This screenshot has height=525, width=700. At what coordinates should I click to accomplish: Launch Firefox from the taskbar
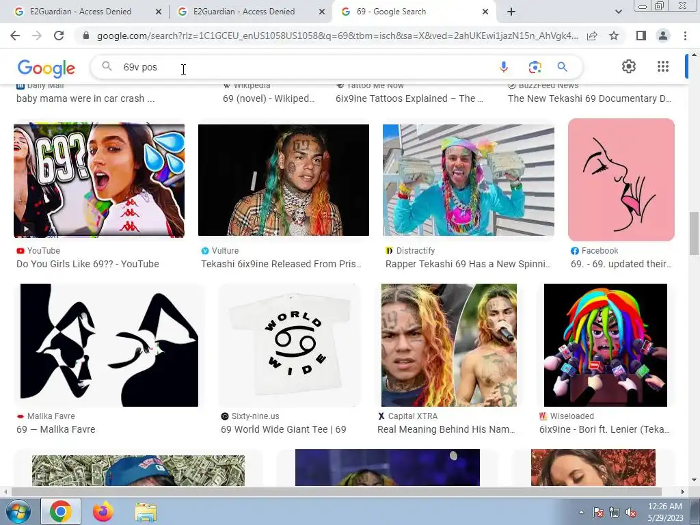tap(103, 511)
